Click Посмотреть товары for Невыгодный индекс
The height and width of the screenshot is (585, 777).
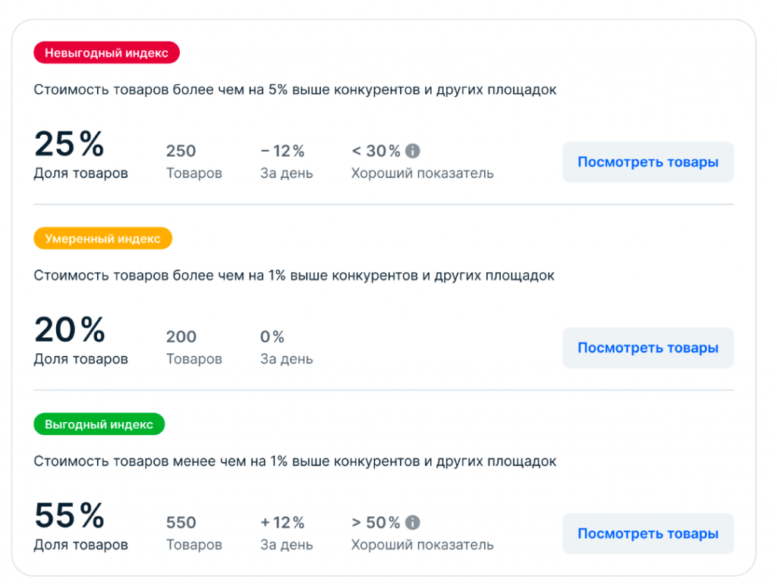pyautogui.click(x=647, y=162)
